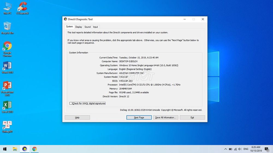Click the current date/time value

pyautogui.click(x=139, y=58)
